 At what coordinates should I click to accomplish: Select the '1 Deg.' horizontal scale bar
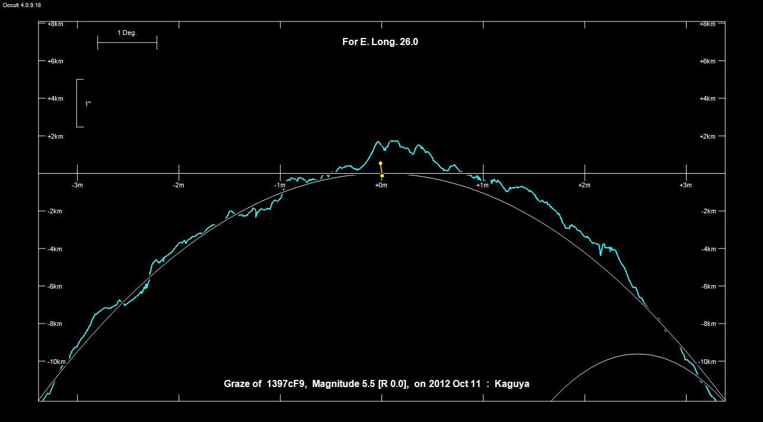click(x=127, y=42)
